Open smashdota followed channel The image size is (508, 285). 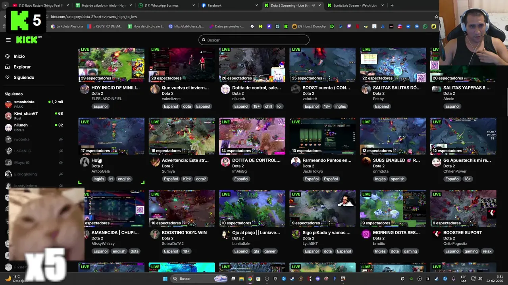point(34,104)
